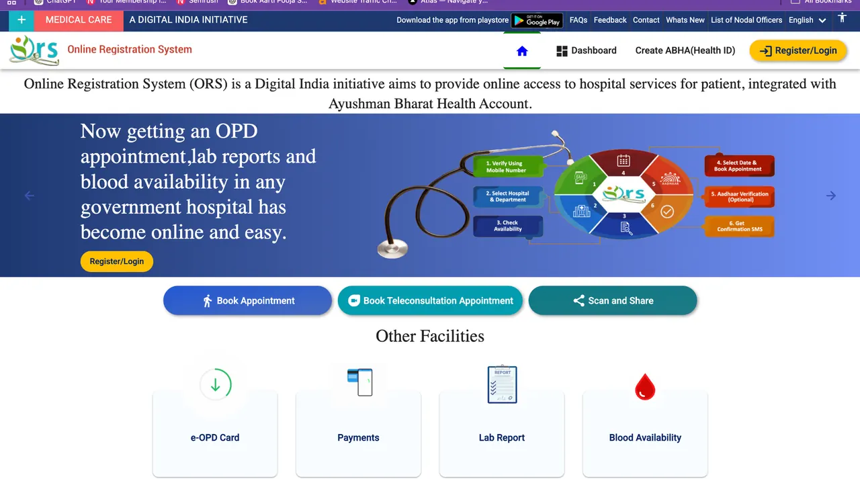Click the ORS logo
The height and width of the screenshot is (479, 860).
click(x=34, y=50)
